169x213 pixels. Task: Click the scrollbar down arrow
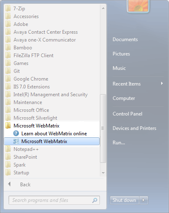pos(103,173)
